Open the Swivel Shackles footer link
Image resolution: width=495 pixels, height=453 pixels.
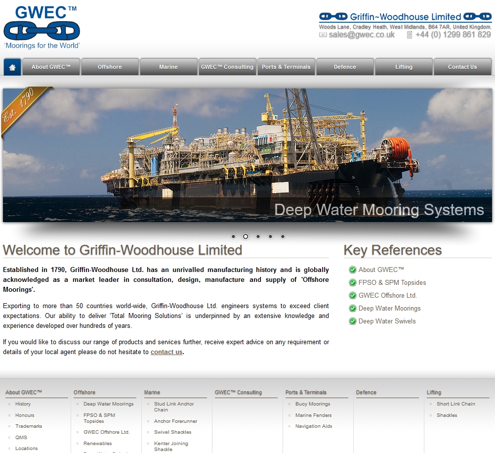click(173, 432)
